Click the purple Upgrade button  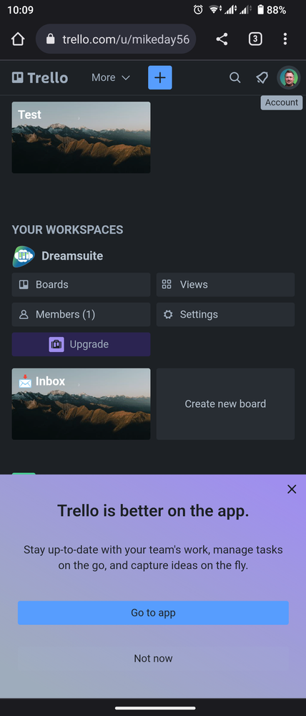pyautogui.click(x=81, y=344)
